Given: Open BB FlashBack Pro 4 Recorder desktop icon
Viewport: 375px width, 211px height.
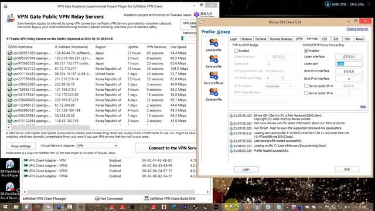Looking at the screenshot, I should [x=10, y=191].
